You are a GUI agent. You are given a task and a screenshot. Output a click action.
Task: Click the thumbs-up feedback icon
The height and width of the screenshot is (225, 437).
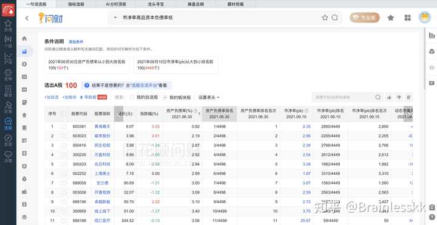389,97
